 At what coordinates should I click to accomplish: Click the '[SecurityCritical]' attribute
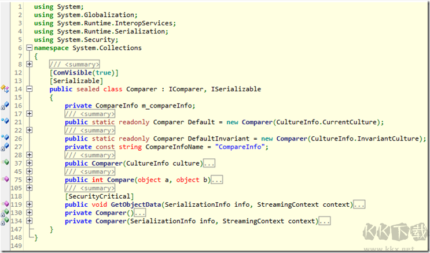(x=100, y=196)
